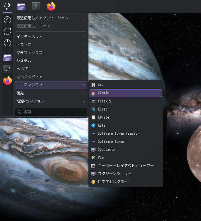Launch ClamTk from the utilities list
This screenshot has height=221, width=201.
coord(126,93)
